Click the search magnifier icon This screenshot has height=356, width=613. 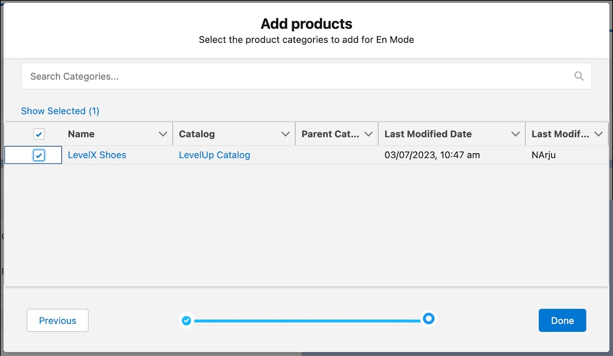coord(579,76)
